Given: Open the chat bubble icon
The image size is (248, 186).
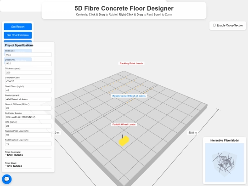Looking at the screenshot, I should pyautogui.click(x=6, y=179).
